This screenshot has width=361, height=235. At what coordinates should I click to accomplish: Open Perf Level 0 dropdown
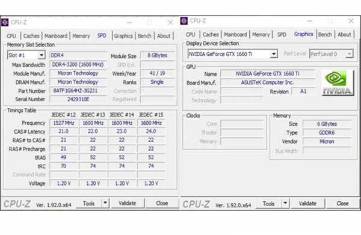pos(331,54)
